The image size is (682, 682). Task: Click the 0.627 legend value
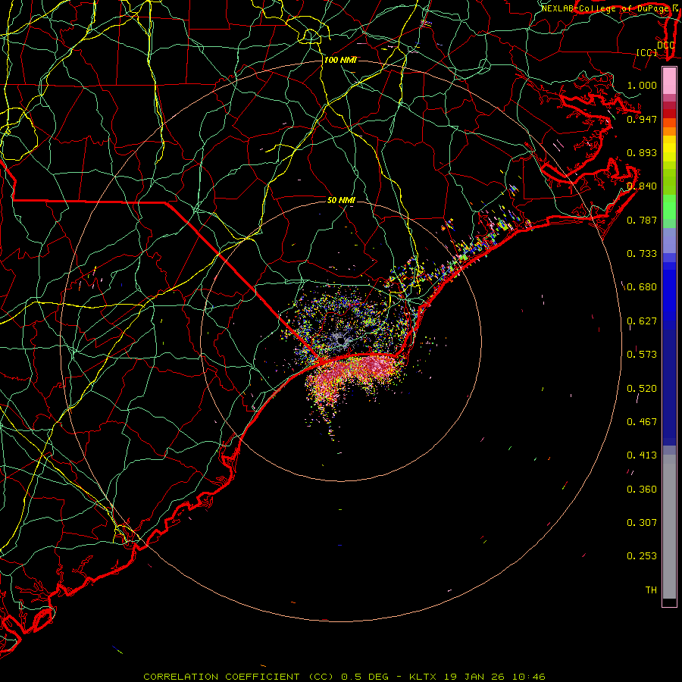pyautogui.click(x=642, y=321)
